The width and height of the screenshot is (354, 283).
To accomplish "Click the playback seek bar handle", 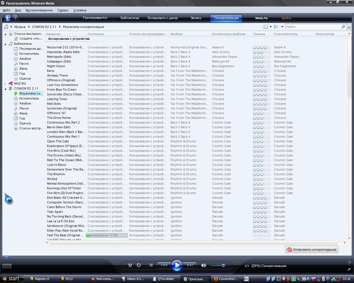I will [x=6, y=257].
